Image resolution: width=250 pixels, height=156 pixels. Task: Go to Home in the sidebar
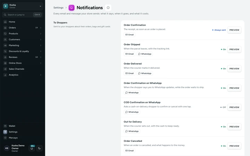(23, 22)
